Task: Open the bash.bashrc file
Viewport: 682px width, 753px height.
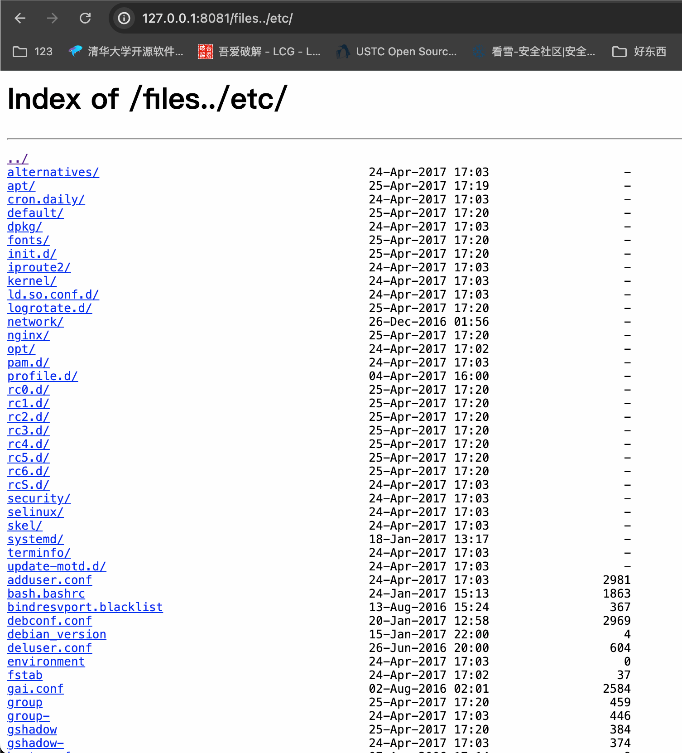Action: tap(46, 594)
